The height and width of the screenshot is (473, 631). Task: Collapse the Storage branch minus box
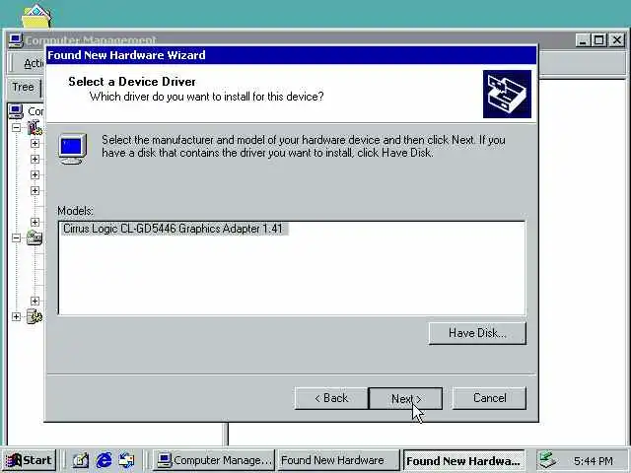16,237
